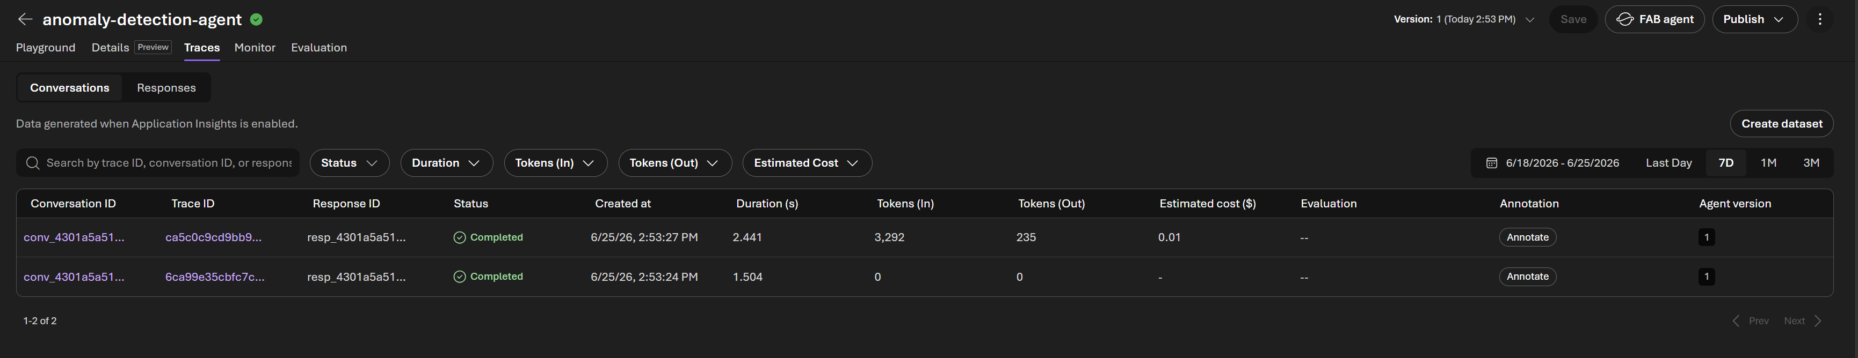Click the calendar icon for date range
Viewport: 1858px width, 358px height.
coord(1492,163)
